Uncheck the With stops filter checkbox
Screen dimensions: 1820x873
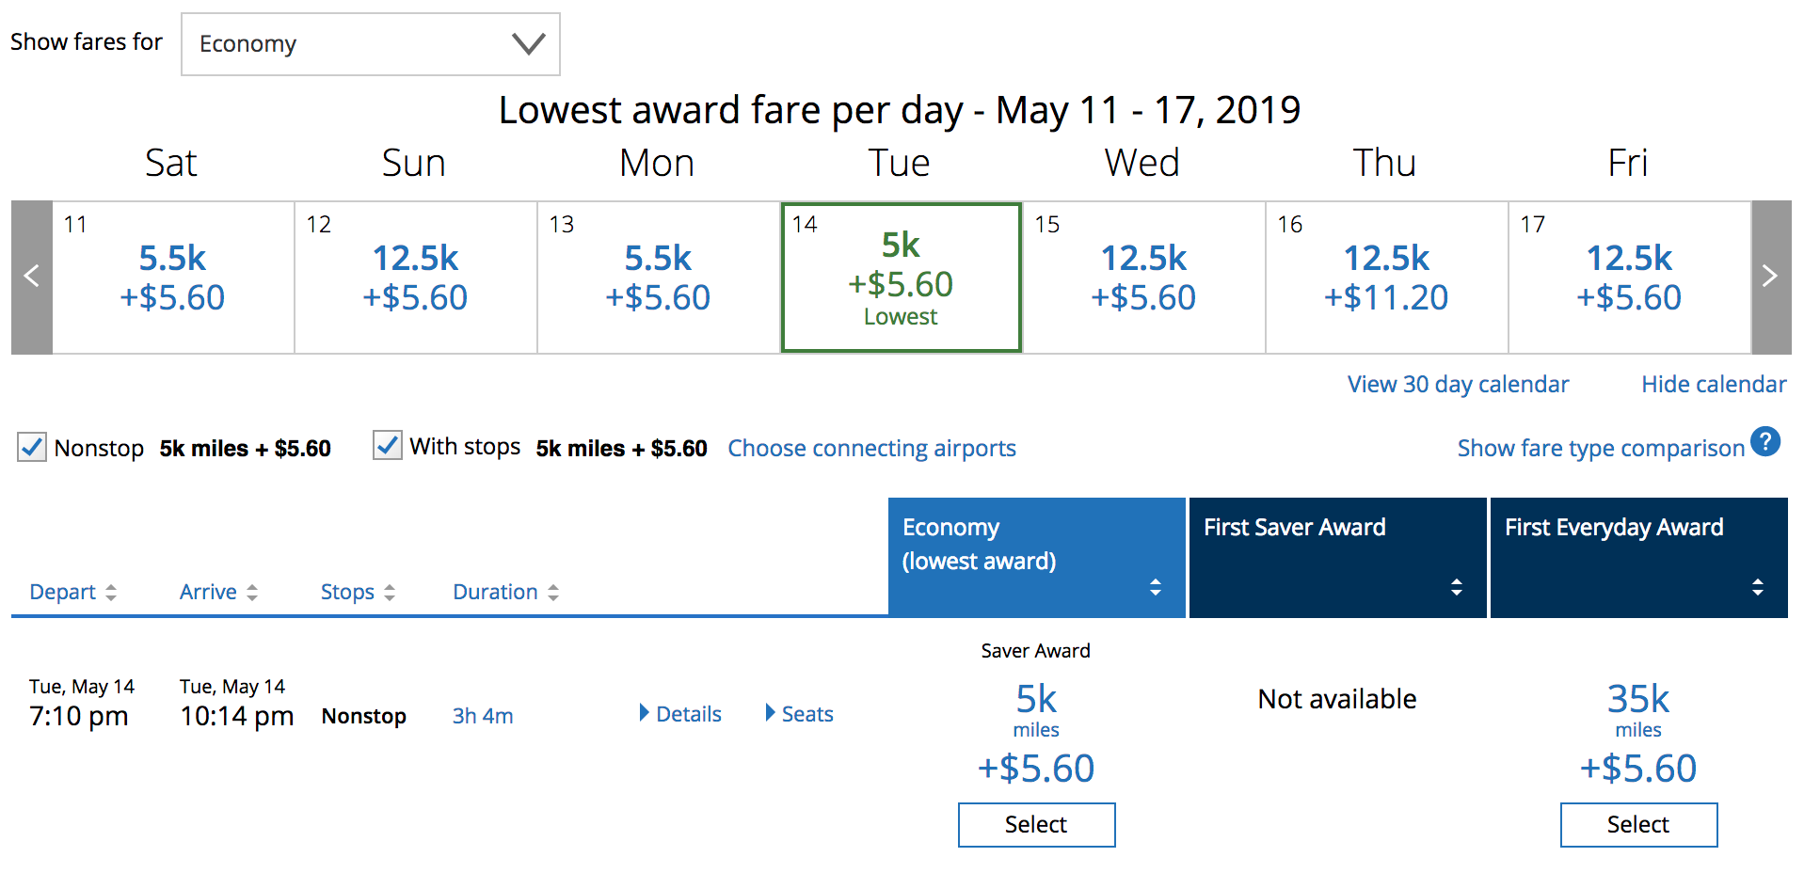click(x=388, y=445)
